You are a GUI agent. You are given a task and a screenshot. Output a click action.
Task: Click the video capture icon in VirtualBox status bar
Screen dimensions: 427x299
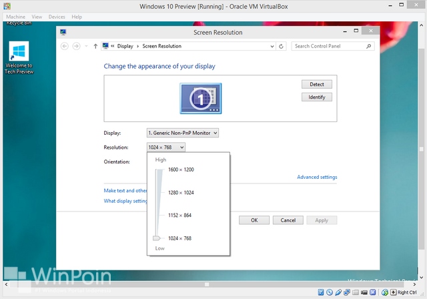(364, 292)
